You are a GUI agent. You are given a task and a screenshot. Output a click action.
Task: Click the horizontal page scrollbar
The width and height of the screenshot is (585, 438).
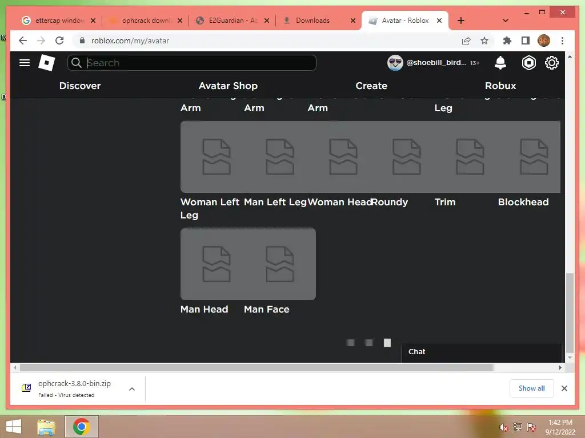tap(257, 368)
